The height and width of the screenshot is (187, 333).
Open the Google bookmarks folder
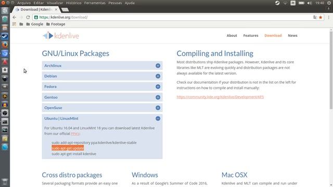pos(35,24)
